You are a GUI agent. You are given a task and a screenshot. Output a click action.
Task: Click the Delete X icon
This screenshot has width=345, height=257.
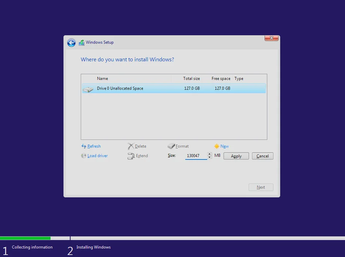pos(130,146)
